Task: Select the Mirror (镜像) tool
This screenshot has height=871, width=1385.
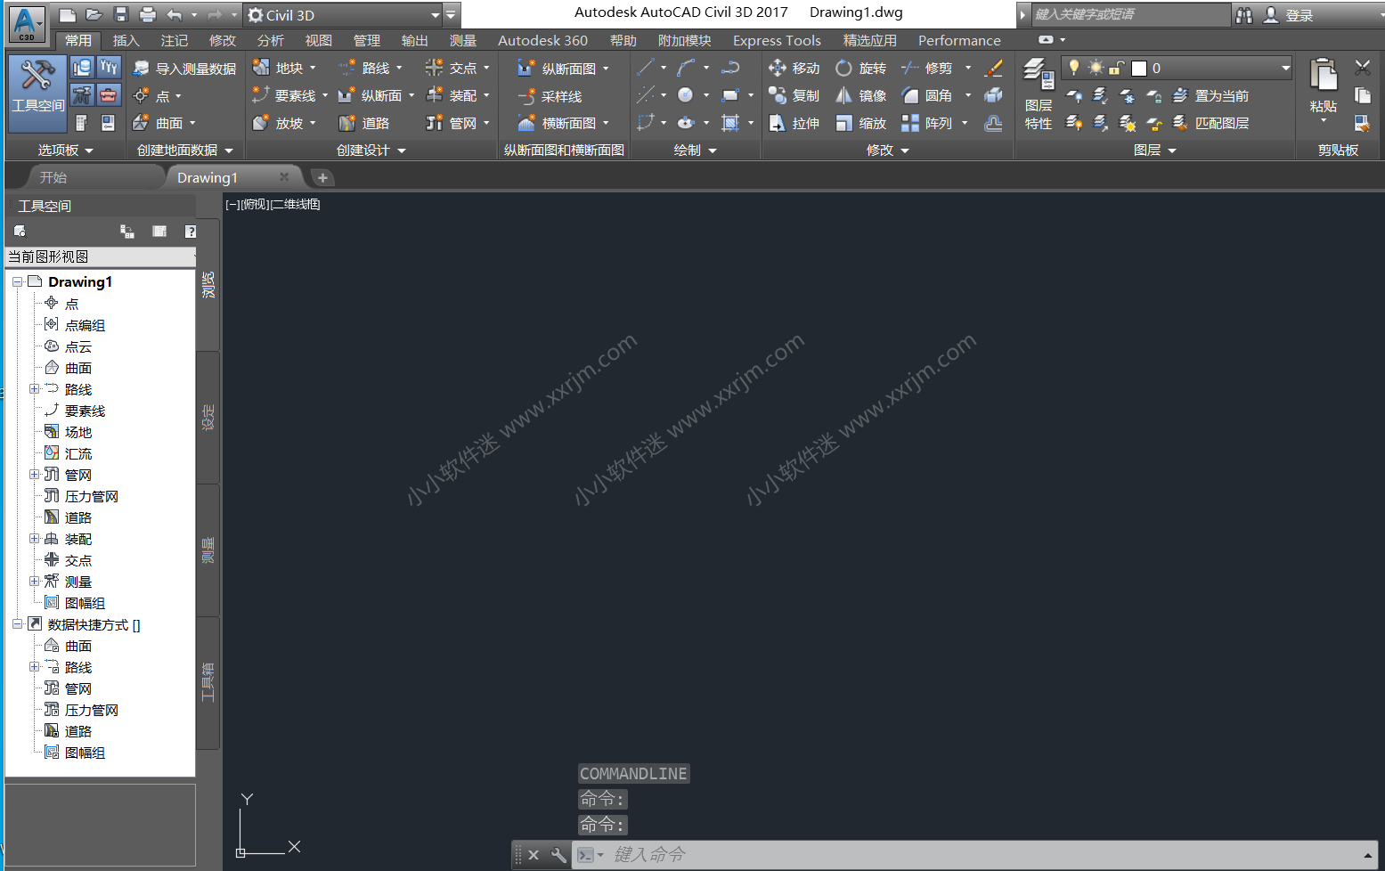Action: (860, 95)
